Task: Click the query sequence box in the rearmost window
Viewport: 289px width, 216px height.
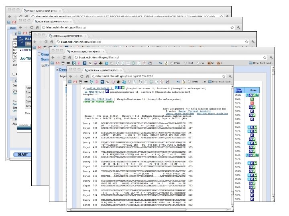Action: [x=15, y=50]
